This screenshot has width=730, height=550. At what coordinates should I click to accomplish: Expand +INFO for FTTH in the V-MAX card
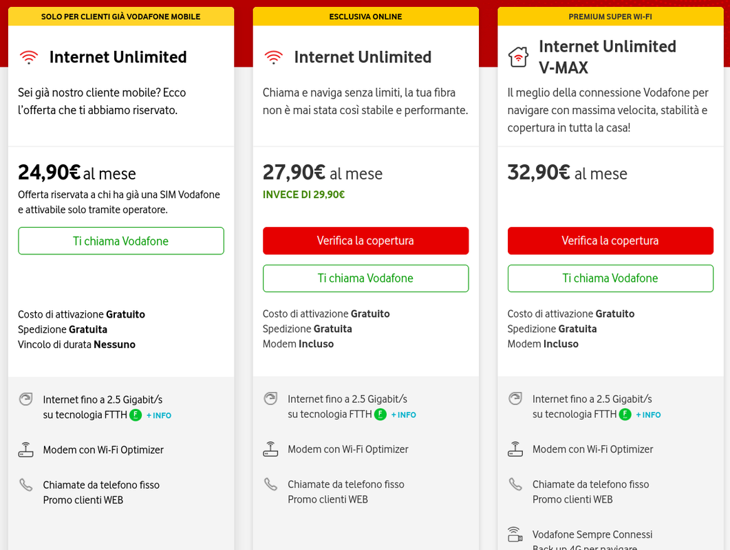click(x=649, y=415)
